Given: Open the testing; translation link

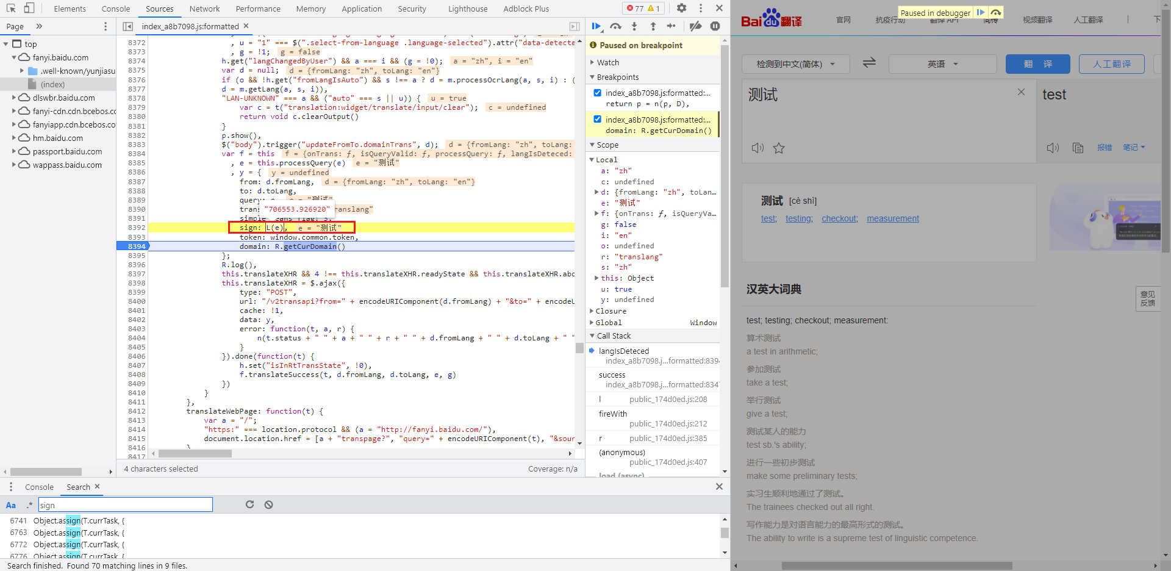Looking at the screenshot, I should pyautogui.click(x=799, y=218).
